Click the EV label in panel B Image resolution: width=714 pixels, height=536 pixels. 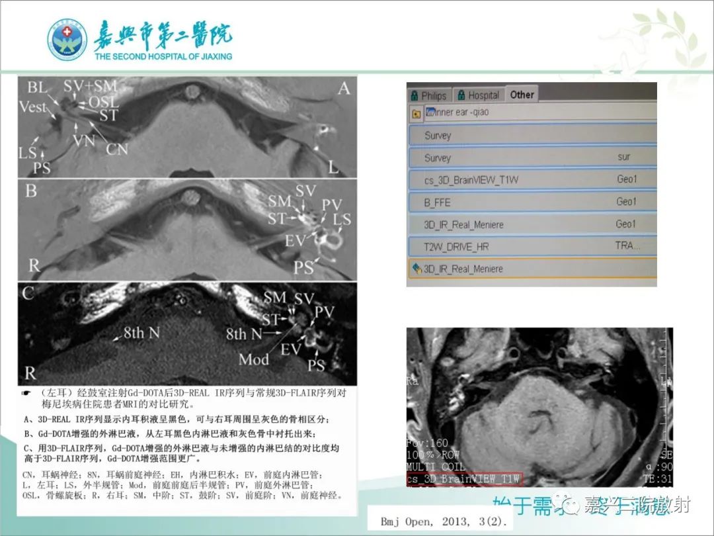pyautogui.click(x=295, y=241)
